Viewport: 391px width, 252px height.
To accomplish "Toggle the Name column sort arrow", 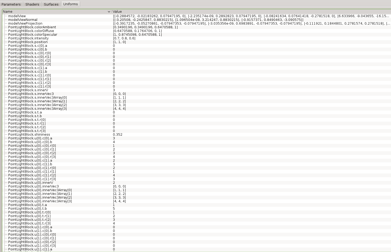I will coord(109,12).
